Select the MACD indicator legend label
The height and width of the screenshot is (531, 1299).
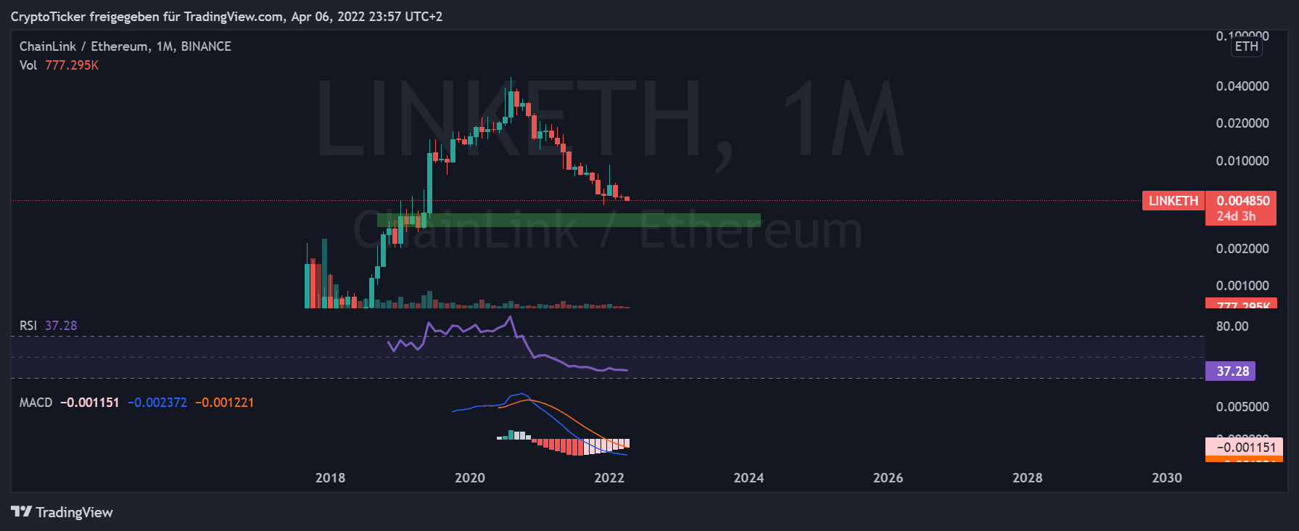36,403
